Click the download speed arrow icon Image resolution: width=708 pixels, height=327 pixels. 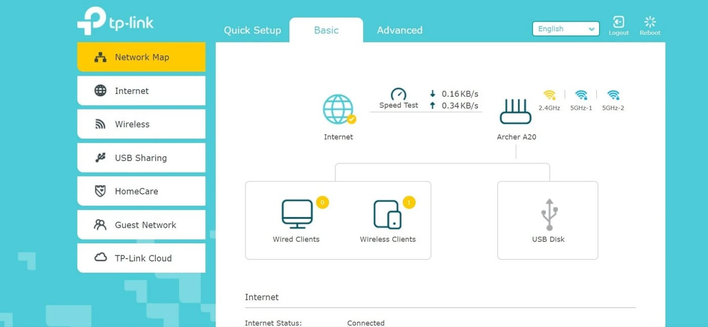[x=432, y=94]
